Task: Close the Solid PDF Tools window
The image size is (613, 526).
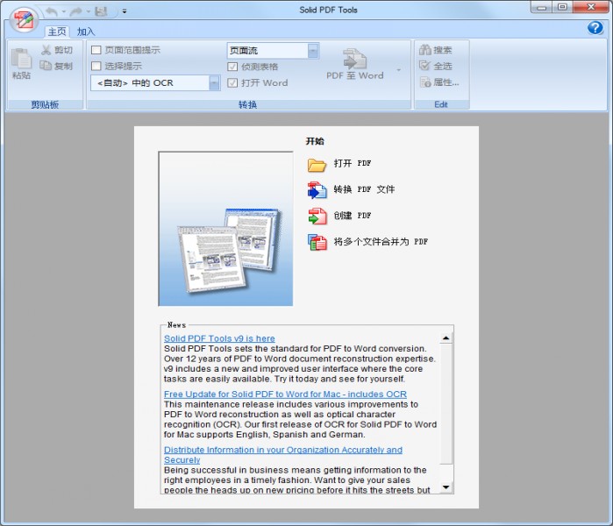Action: coord(591,7)
